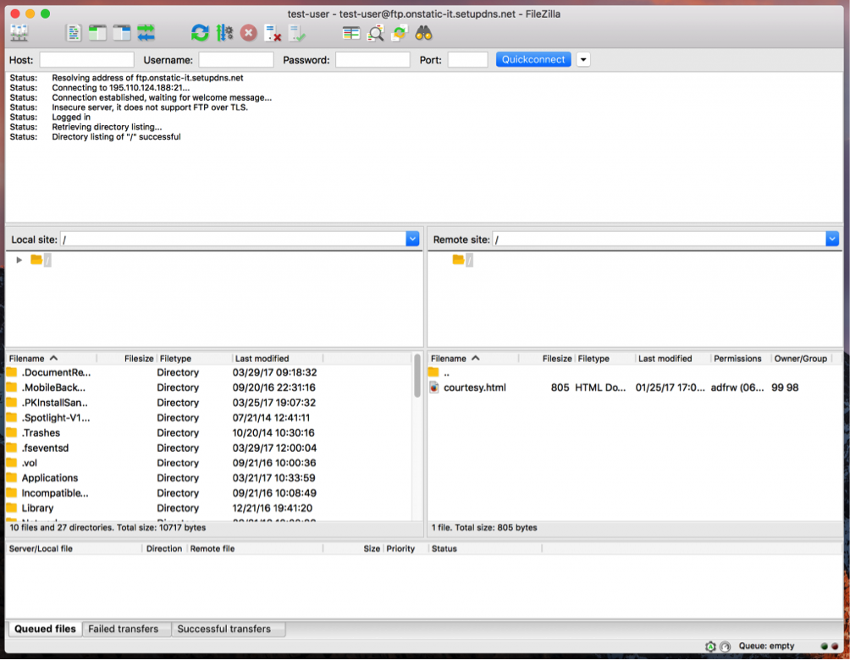Select the .vol local folder

click(x=208, y=463)
